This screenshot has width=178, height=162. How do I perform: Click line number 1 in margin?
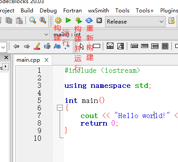pyautogui.click(x=39, y=70)
